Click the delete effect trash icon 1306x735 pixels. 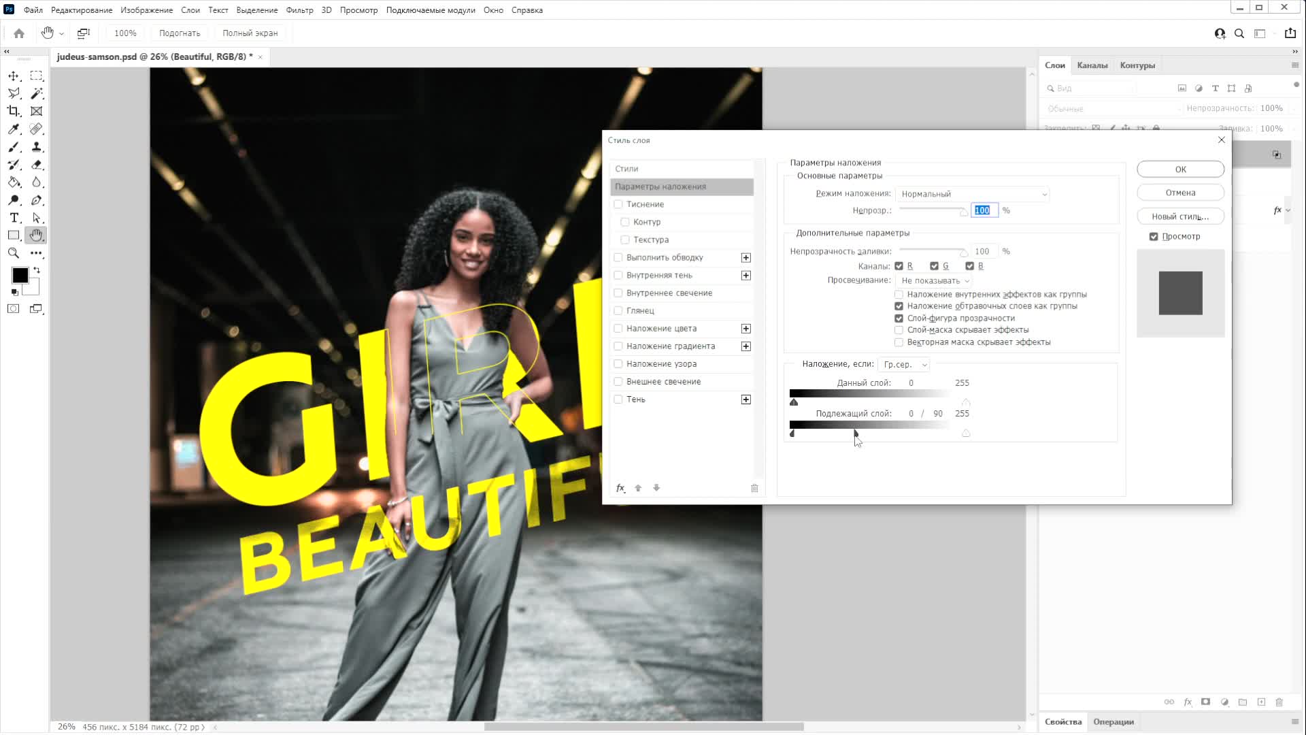tap(754, 488)
